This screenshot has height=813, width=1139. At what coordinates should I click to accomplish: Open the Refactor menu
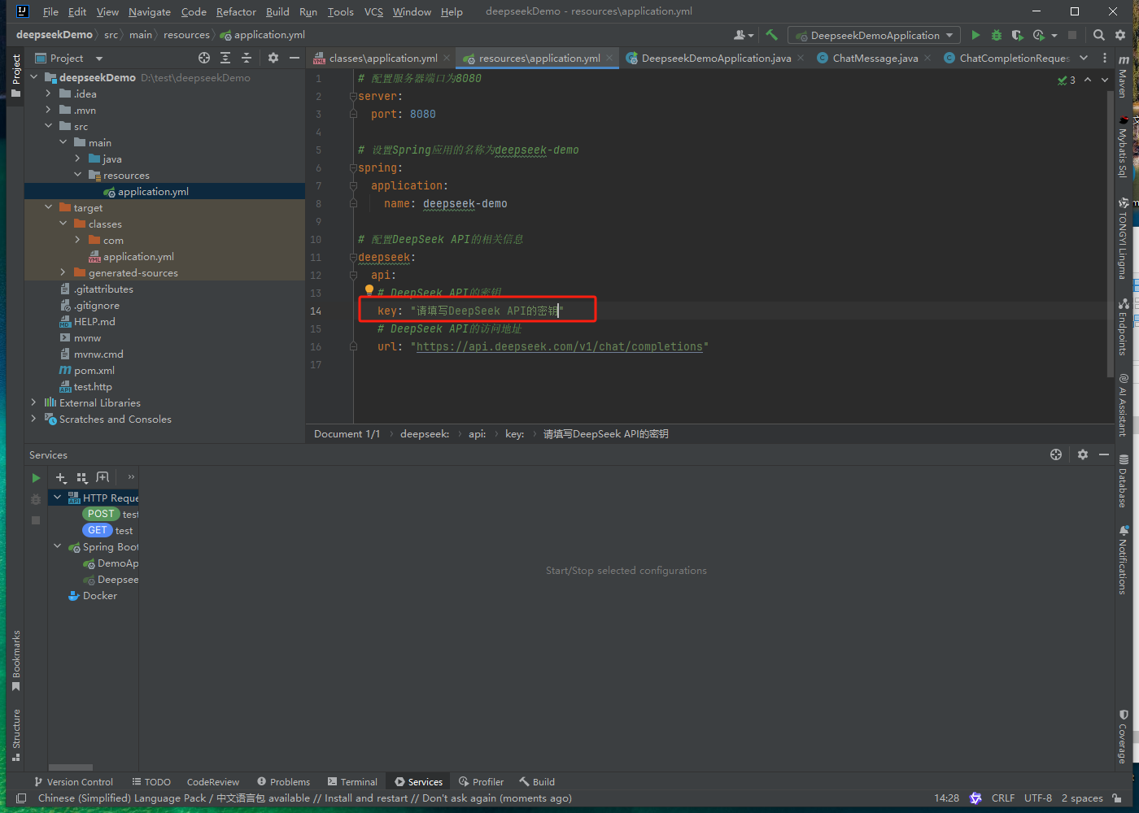[x=236, y=11]
